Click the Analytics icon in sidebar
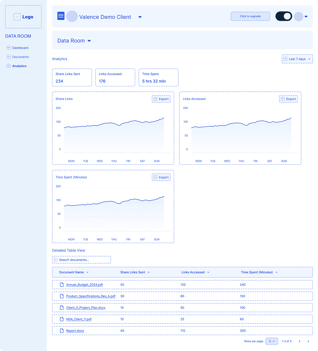This screenshot has width=318, height=351. [8, 66]
